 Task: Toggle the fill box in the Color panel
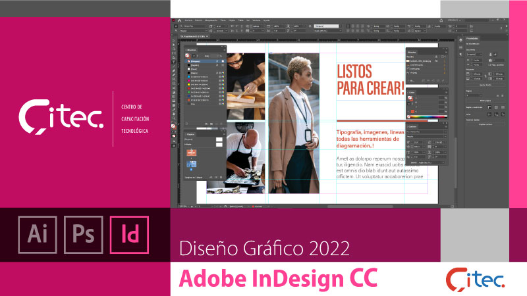pos(410,99)
